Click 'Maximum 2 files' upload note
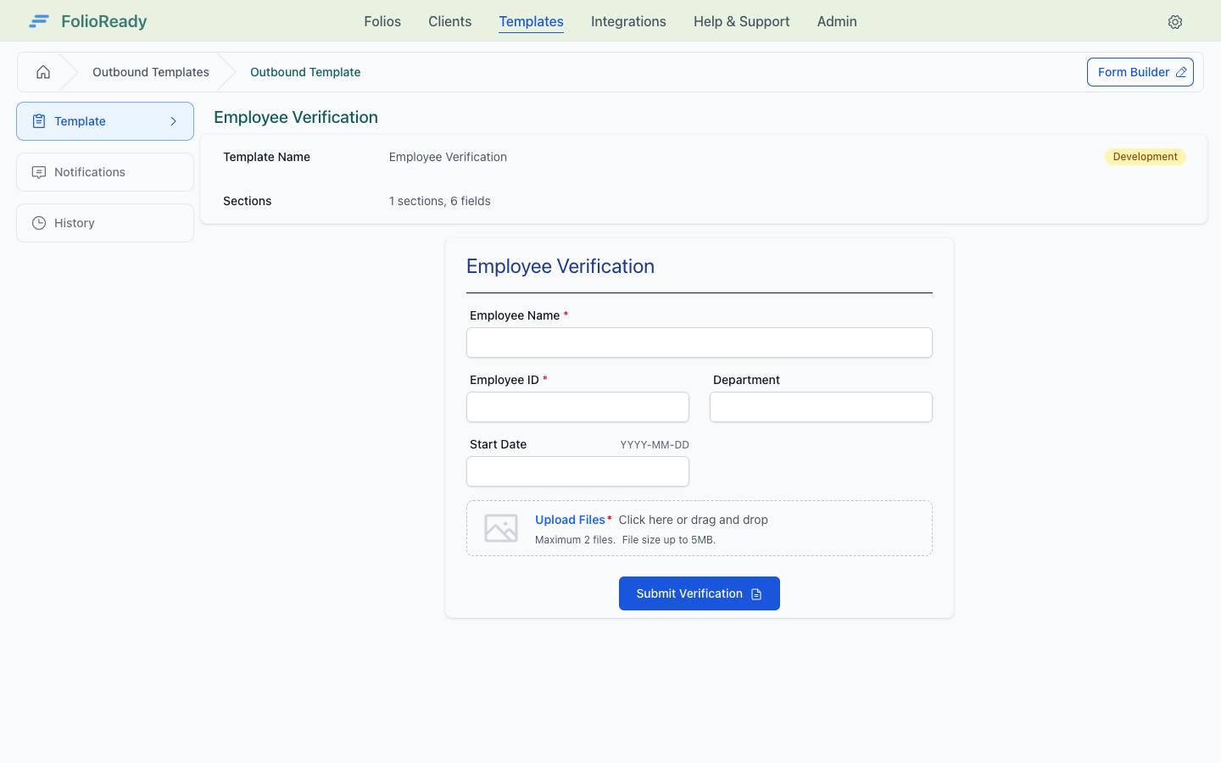Viewport: 1221px width, 763px height. click(575, 540)
